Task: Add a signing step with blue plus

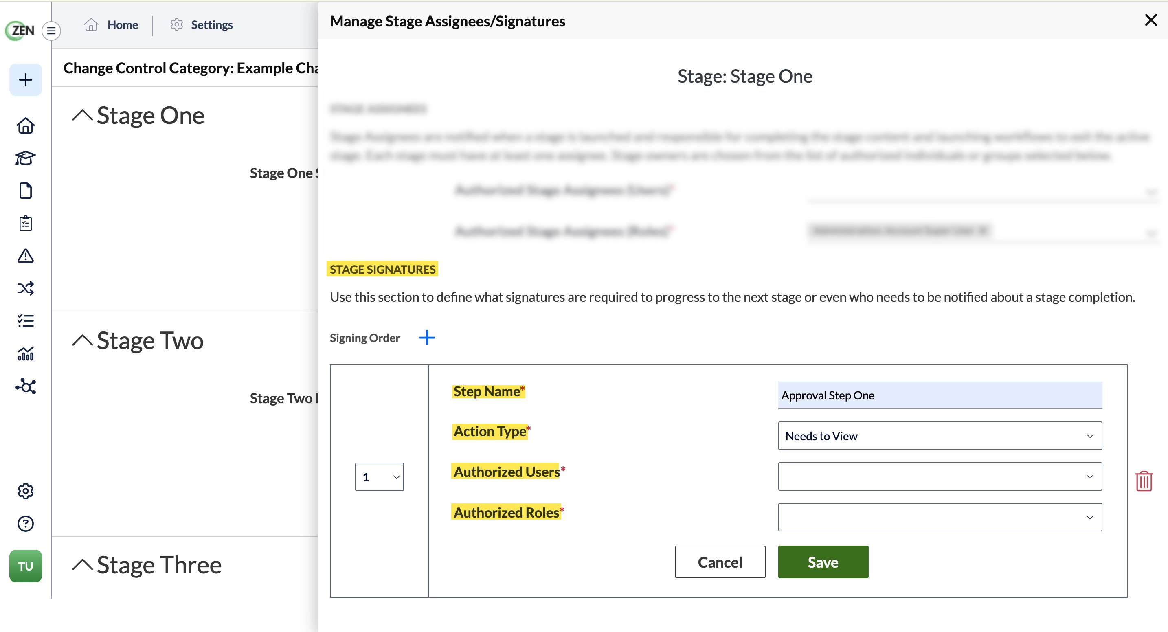Action: (427, 338)
